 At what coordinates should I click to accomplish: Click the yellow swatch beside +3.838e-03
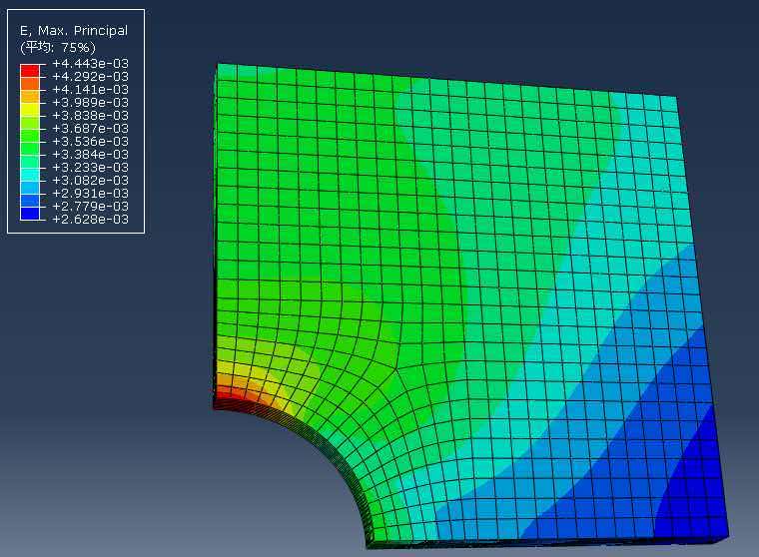click(x=30, y=110)
